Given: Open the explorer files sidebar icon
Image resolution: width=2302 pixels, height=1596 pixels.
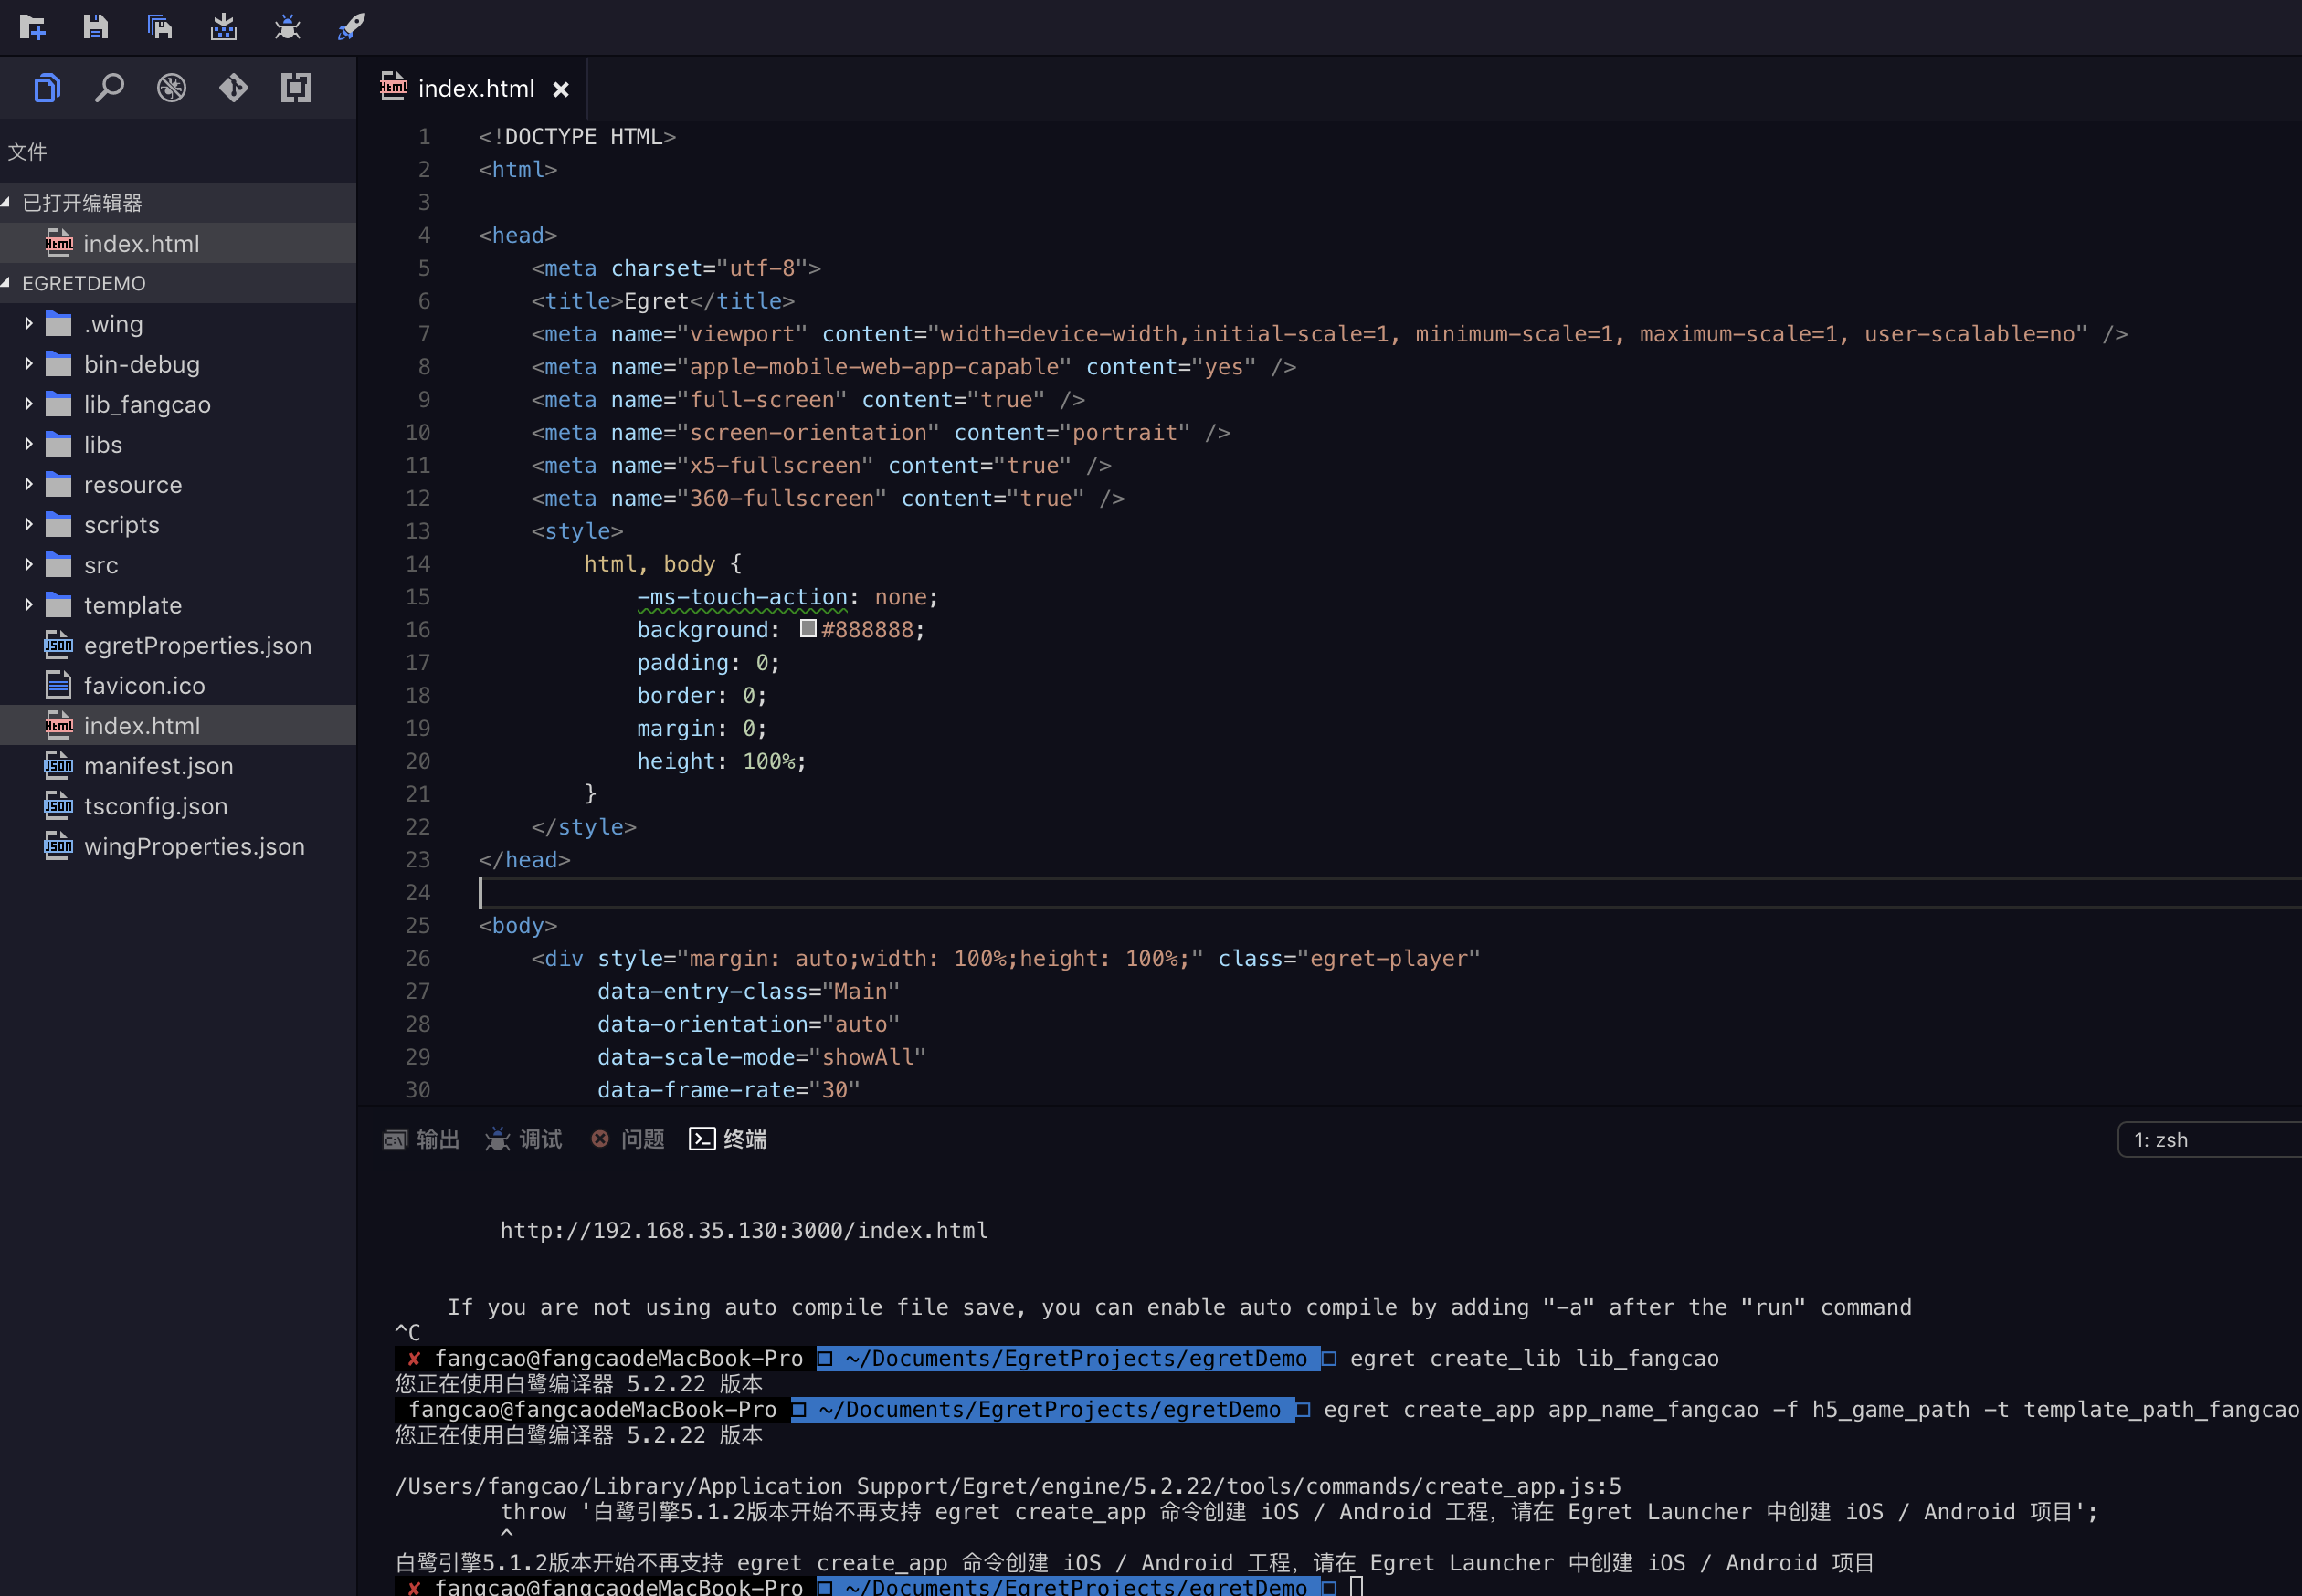Looking at the screenshot, I should pos(47,88).
